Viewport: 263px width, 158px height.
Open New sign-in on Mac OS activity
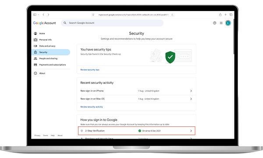(x=136, y=99)
